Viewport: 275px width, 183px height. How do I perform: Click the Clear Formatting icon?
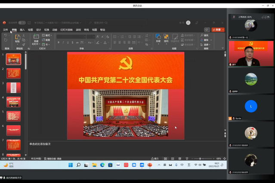(108, 37)
